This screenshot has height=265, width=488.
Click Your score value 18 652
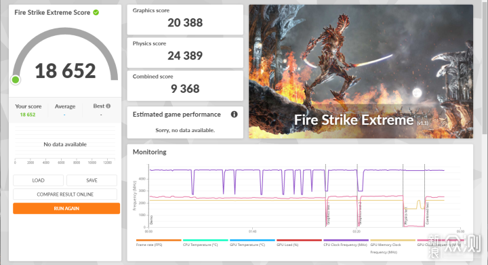[28, 115]
